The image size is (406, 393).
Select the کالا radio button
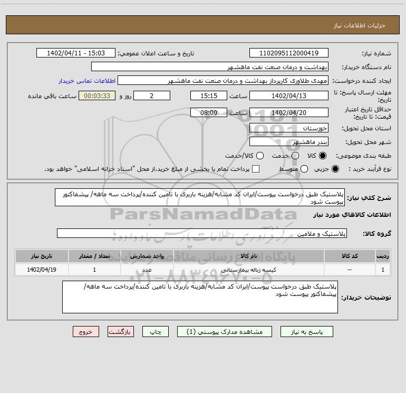click(x=323, y=156)
